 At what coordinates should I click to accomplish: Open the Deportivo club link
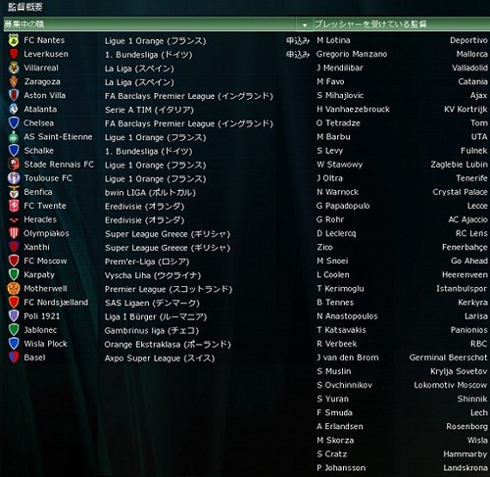click(468, 40)
